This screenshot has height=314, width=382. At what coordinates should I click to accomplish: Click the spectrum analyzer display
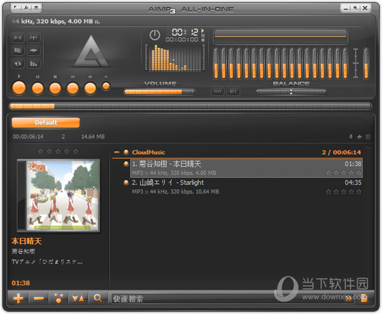175,57
